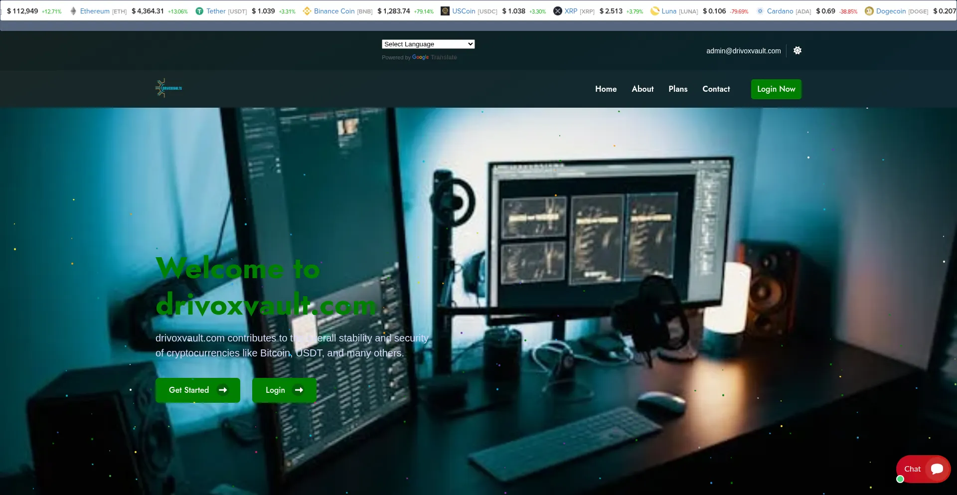Toggle dark/light theme sun icon
The width and height of the screenshot is (957, 495).
797,50
